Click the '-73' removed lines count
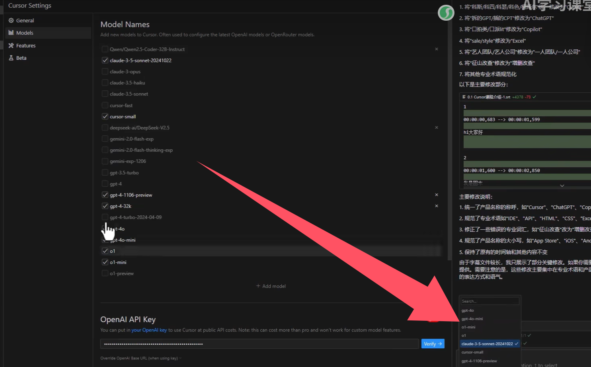The width and height of the screenshot is (591, 367). coord(528,97)
